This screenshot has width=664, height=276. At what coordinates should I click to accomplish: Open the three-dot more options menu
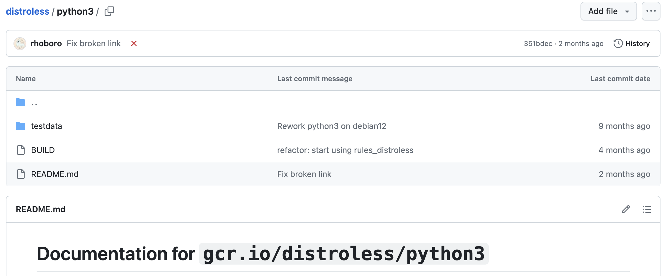coord(651,11)
